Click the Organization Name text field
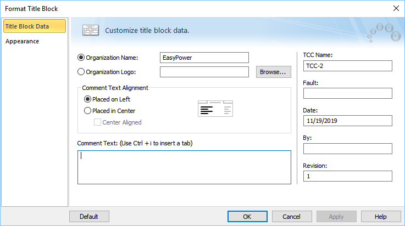 (204, 58)
